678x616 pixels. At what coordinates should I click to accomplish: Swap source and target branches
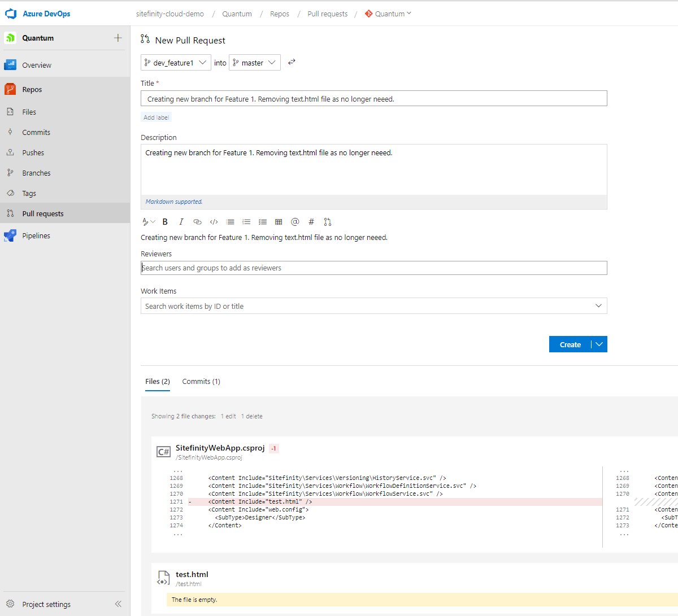[x=292, y=62]
